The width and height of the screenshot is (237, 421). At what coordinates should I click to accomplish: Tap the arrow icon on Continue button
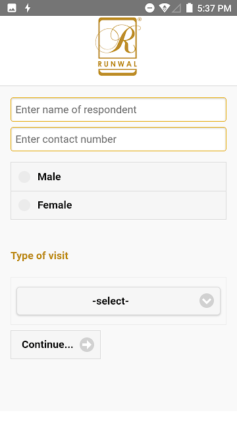tap(87, 345)
